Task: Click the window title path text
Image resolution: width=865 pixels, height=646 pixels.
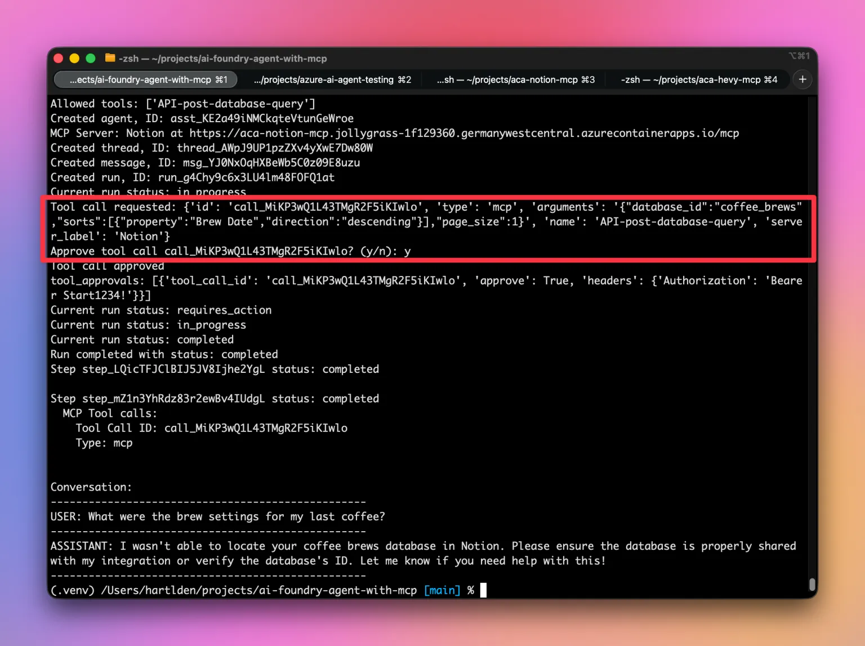Action: pos(223,59)
